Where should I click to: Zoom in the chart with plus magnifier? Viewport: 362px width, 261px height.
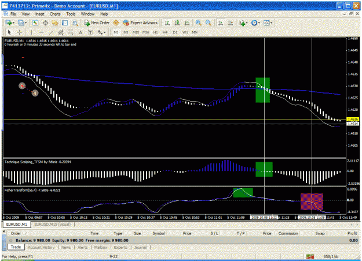(x=198, y=23)
